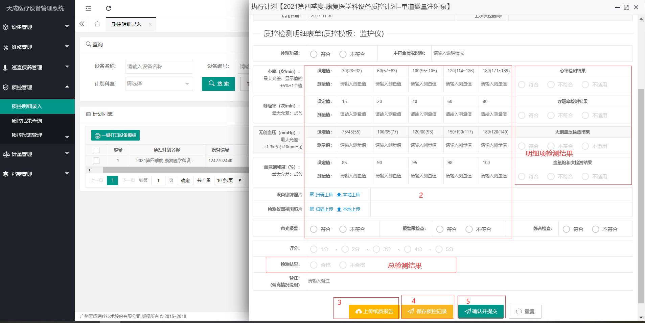Click the green 搜索 button
This screenshot has height=323, width=645.
(x=218, y=84)
